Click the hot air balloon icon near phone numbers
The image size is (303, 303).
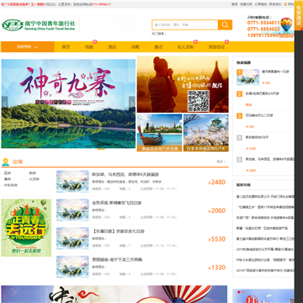click(286, 25)
